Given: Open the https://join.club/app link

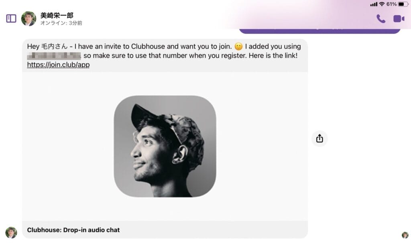Looking at the screenshot, I should click(58, 64).
